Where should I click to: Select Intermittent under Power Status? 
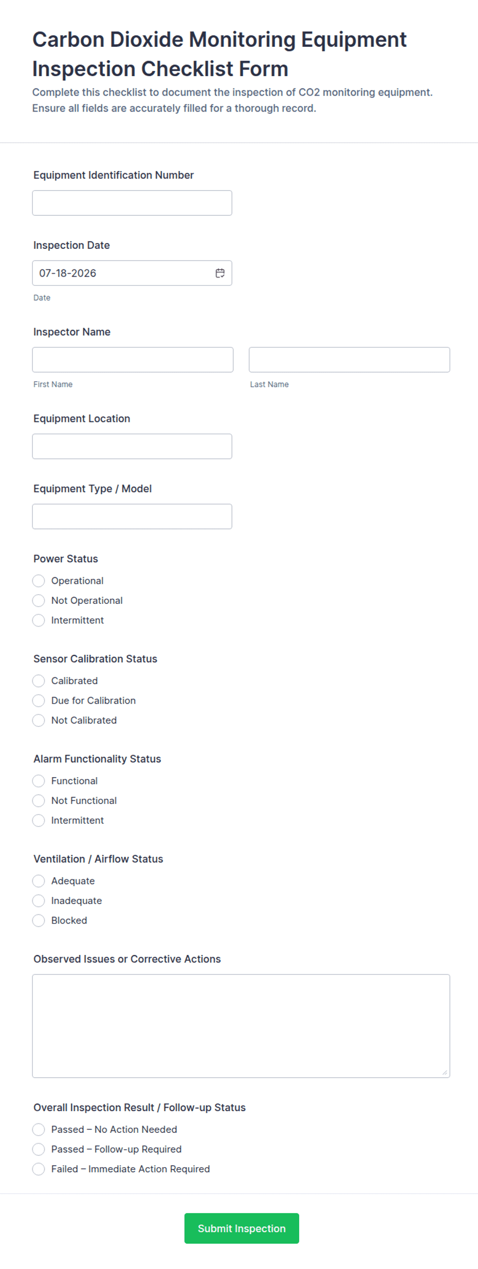point(39,620)
